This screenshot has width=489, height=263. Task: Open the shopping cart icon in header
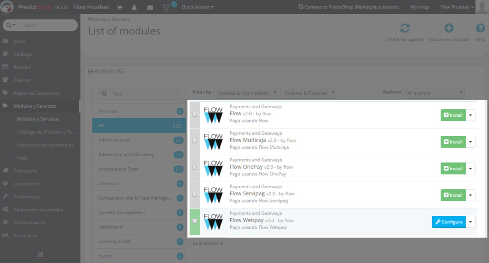(x=119, y=7)
